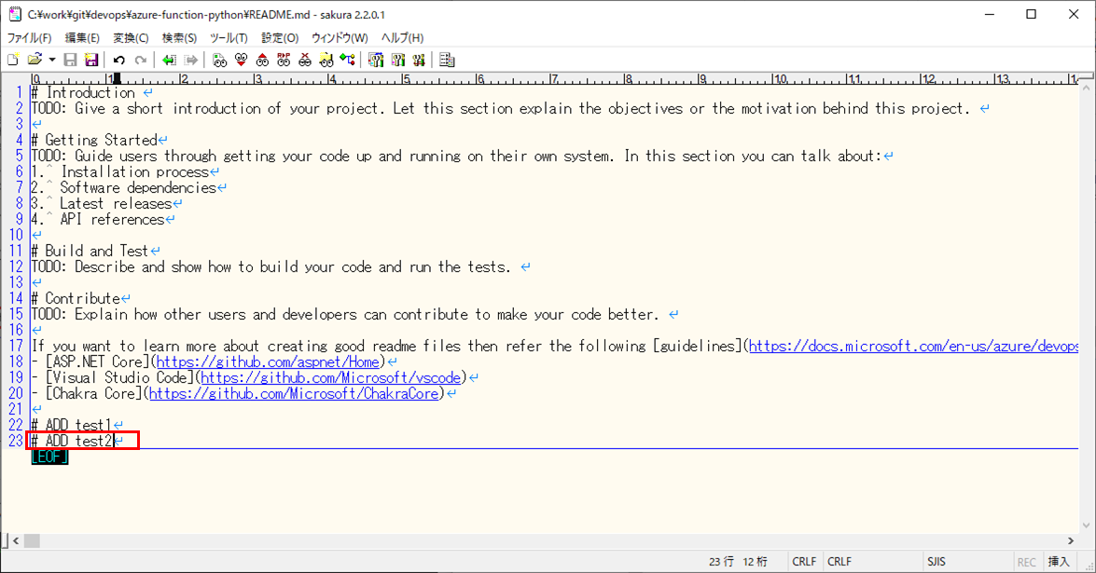Viewport: 1096px width, 573px height.
Task: Open the Find dialog binoculars icon
Action: (219, 60)
